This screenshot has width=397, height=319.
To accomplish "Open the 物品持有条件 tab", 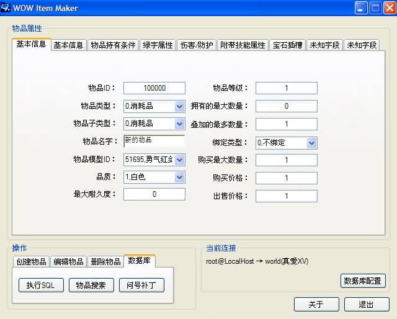I will pos(113,45).
